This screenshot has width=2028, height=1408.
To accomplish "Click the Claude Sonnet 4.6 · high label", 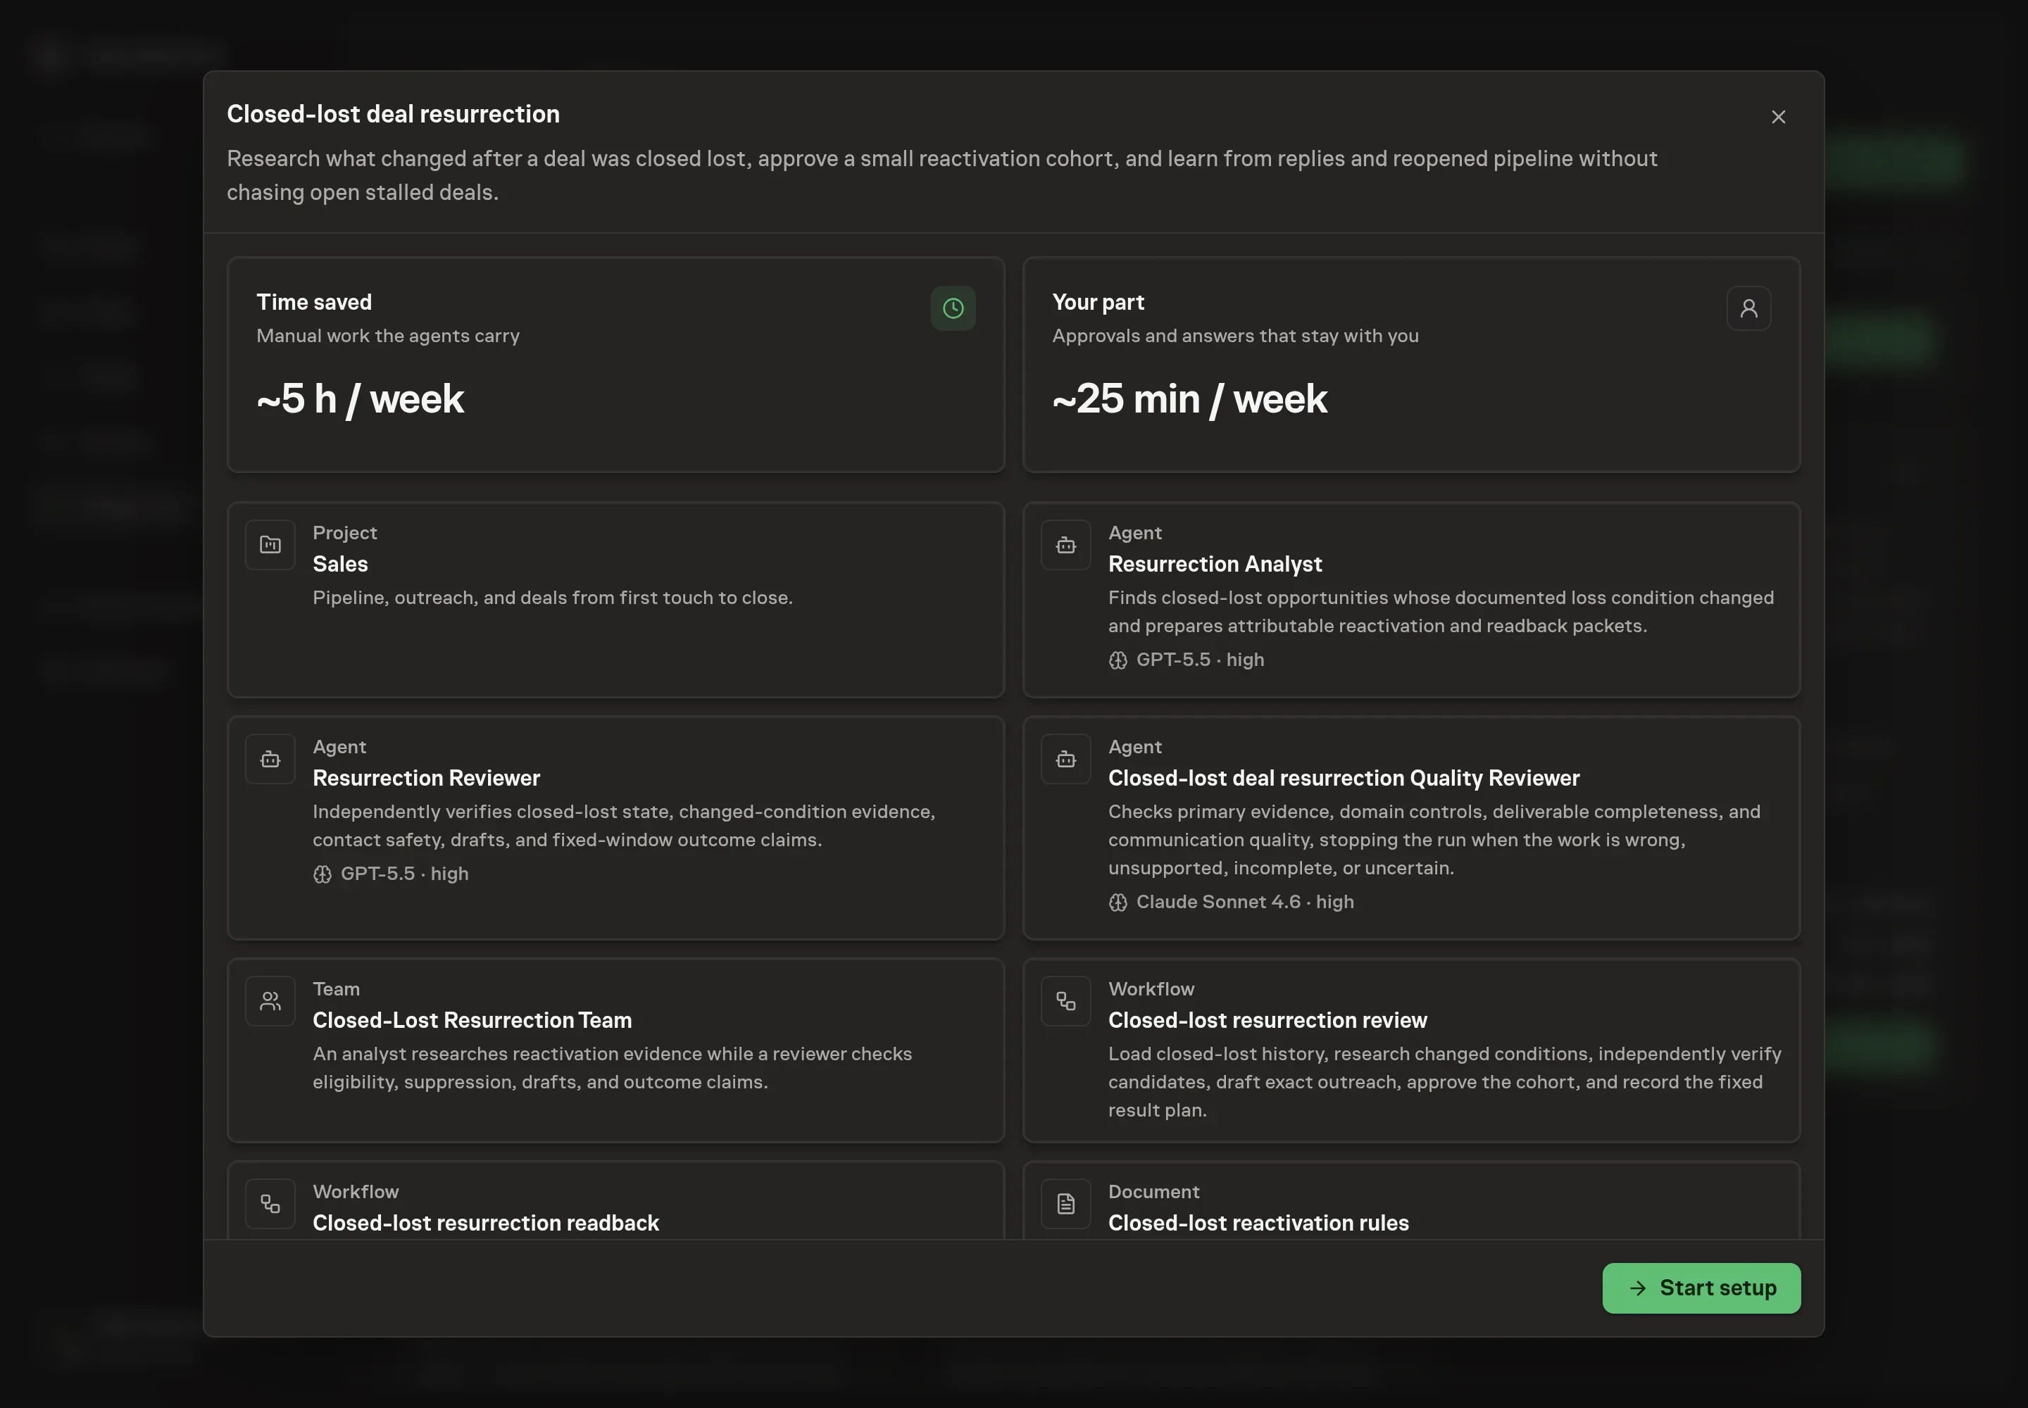I will 1244,902.
